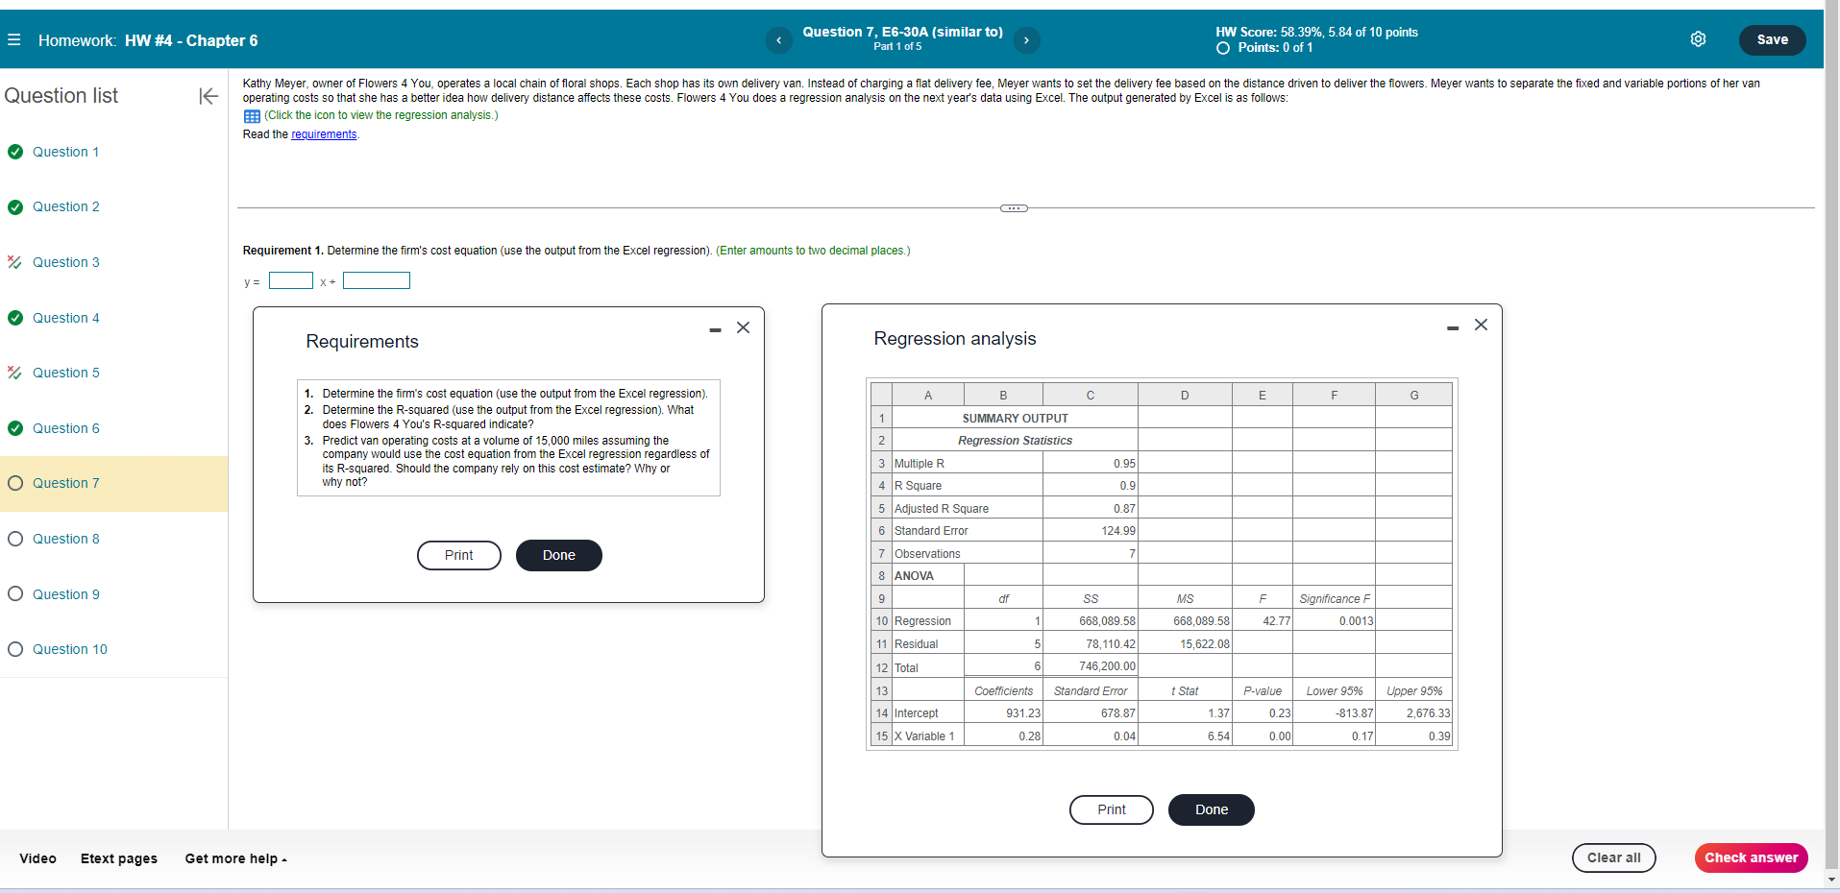Open the hamburger navigation menu
This screenshot has width=1840, height=893.
click(x=14, y=39)
